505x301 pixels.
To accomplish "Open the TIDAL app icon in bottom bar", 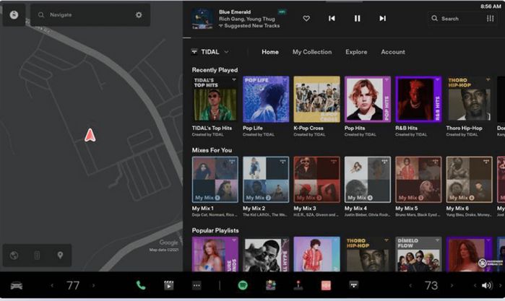I will click(353, 285).
